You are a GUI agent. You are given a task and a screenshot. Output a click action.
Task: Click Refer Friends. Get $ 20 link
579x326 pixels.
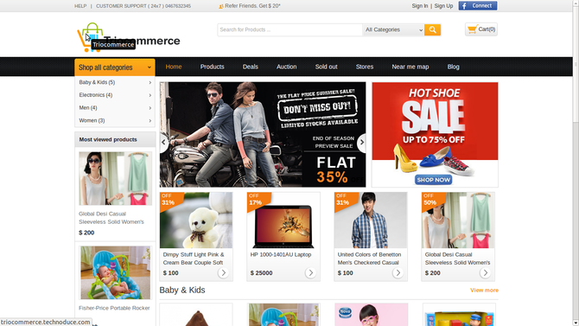[252, 6]
